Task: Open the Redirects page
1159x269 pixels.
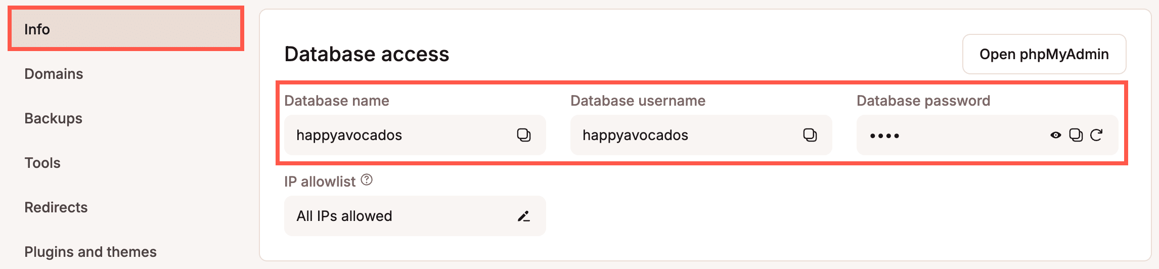Action: 56,207
